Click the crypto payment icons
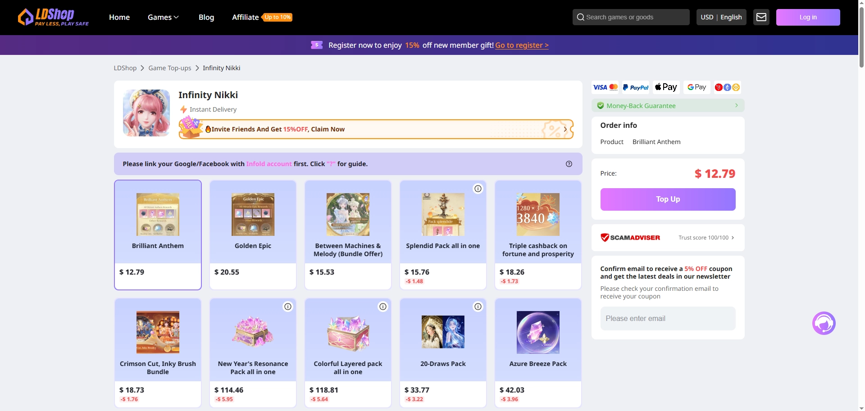 point(728,87)
